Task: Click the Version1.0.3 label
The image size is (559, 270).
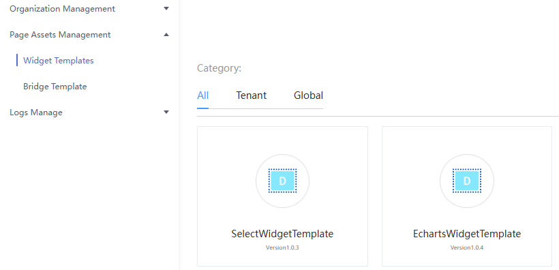Action: coord(282,247)
